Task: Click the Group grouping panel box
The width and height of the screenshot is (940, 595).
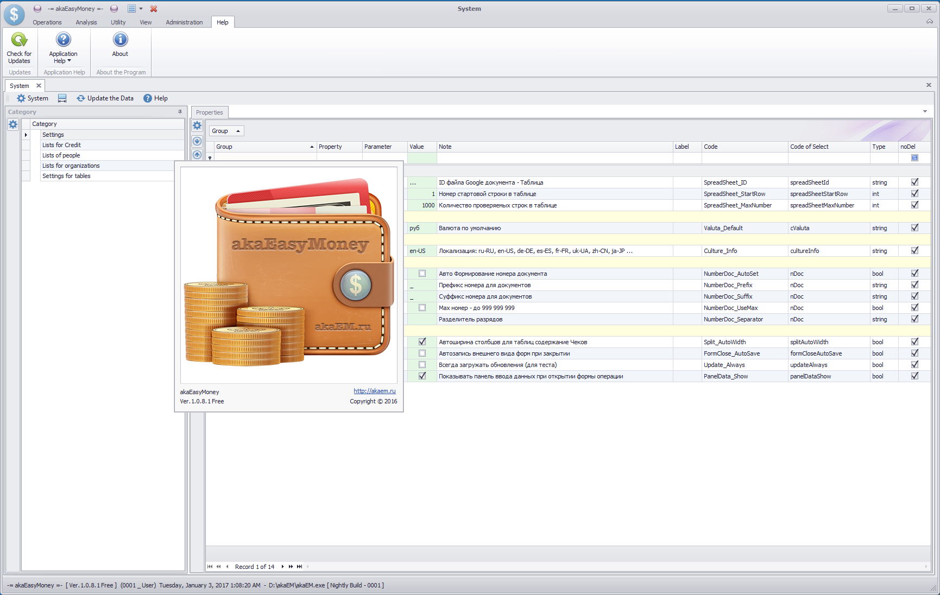Action: (226, 131)
